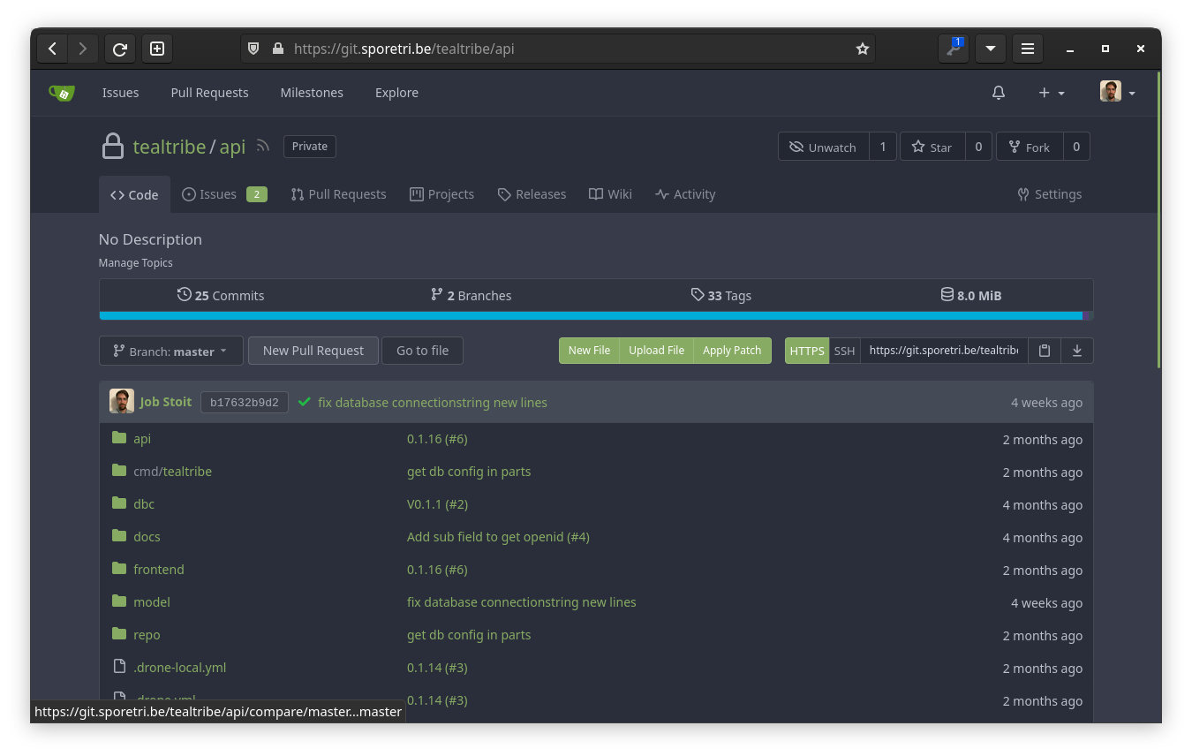Open the Wiki tab

610,194
